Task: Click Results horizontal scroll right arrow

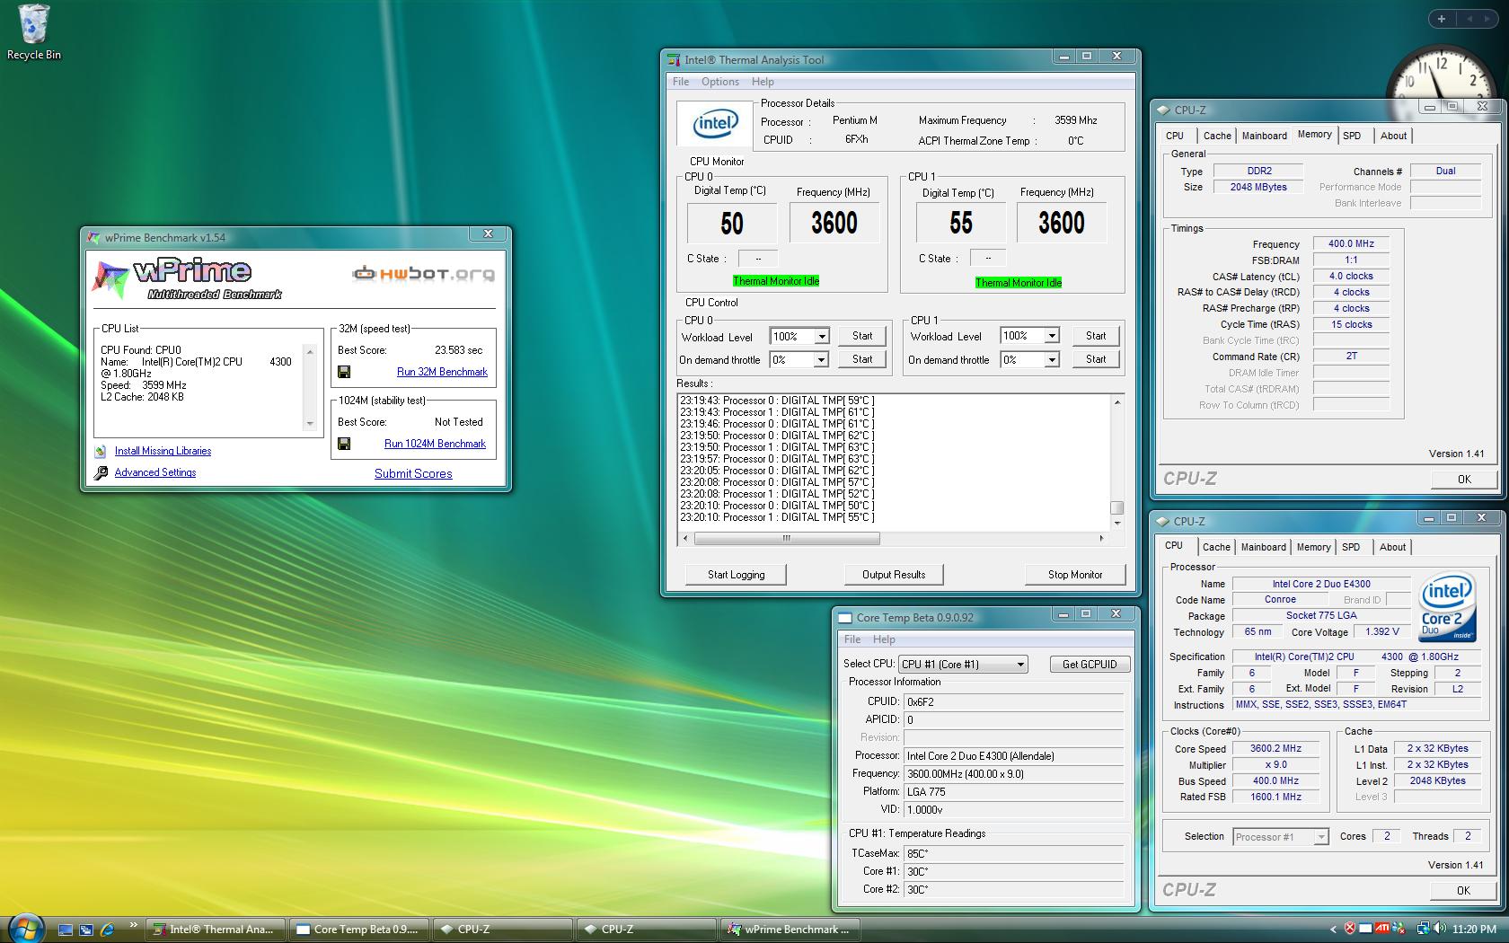Action: (x=1101, y=539)
